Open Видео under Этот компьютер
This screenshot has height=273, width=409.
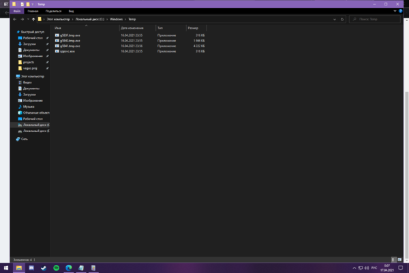pos(27,82)
